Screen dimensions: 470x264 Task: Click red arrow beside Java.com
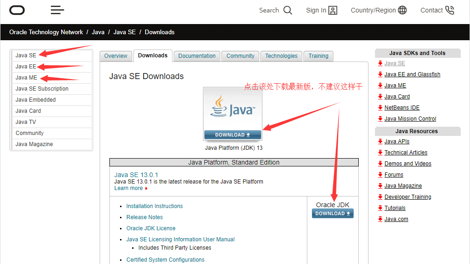380,219
